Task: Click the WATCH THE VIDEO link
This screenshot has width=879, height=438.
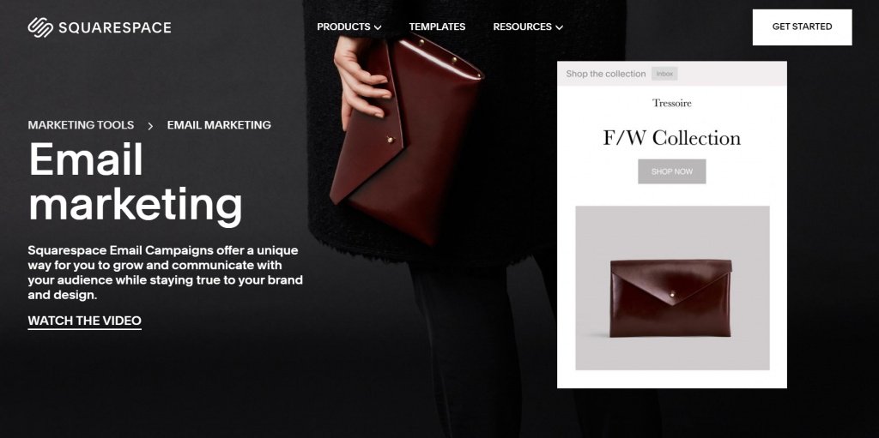Action: pyautogui.click(x=85, y=321)
